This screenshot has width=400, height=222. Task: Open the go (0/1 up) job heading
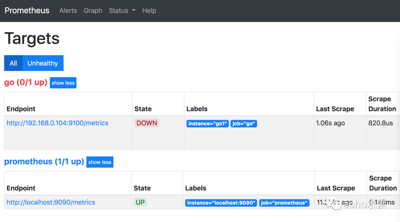click(x=26, y=83)
